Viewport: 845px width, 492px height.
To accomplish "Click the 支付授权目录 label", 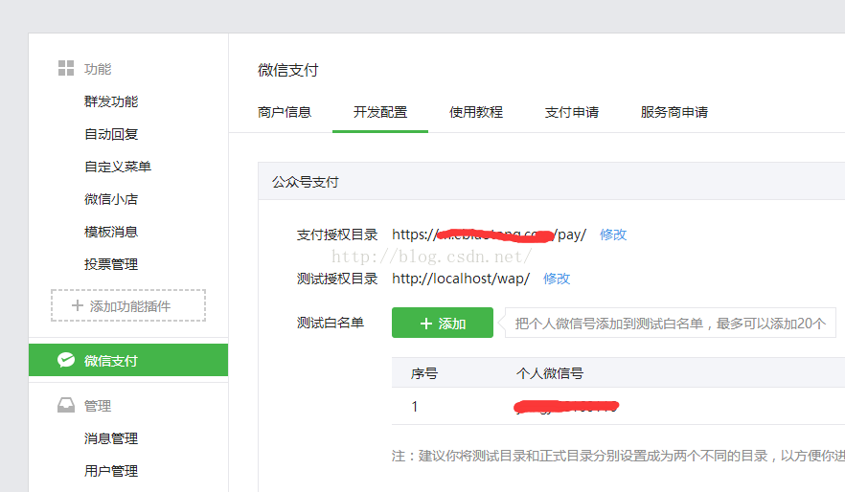I will [337, 235].
